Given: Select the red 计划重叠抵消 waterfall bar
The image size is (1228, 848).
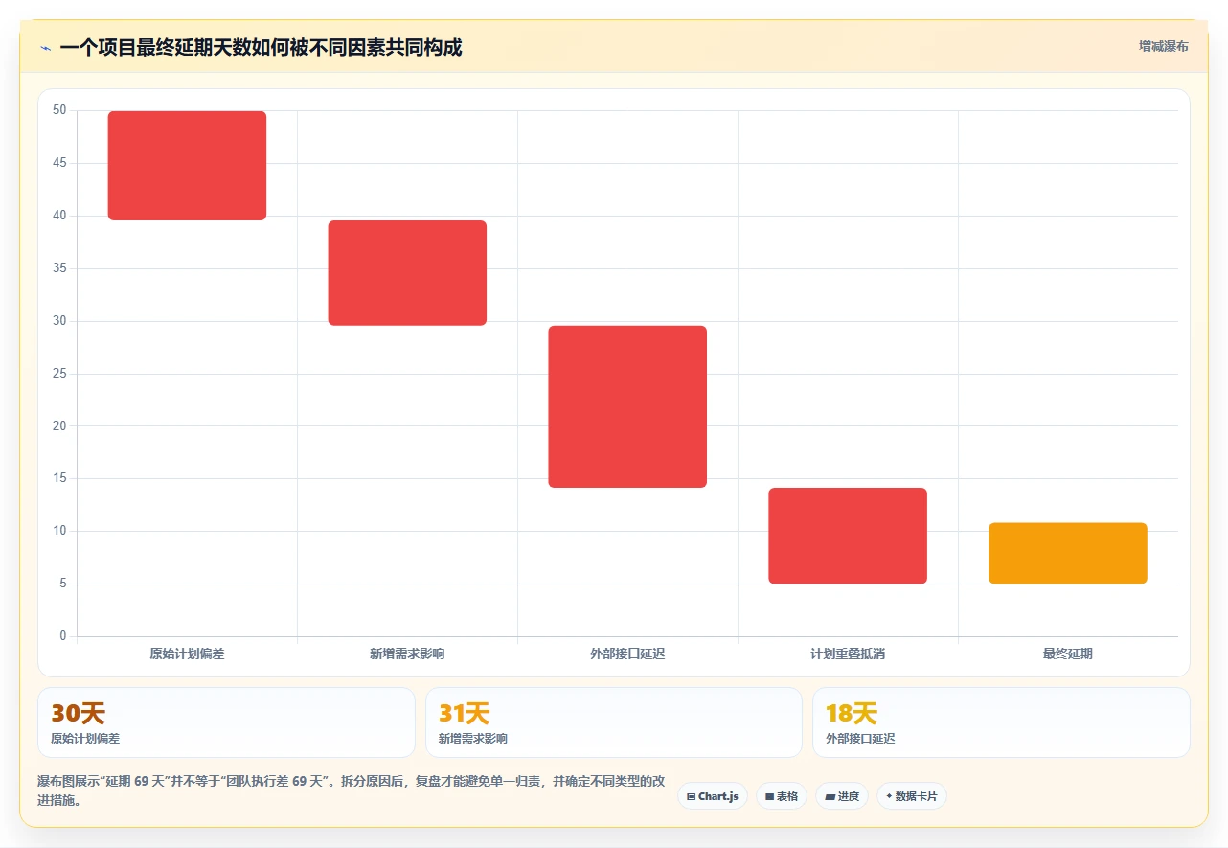Looking at the screenshot, I should coord(848,536).
